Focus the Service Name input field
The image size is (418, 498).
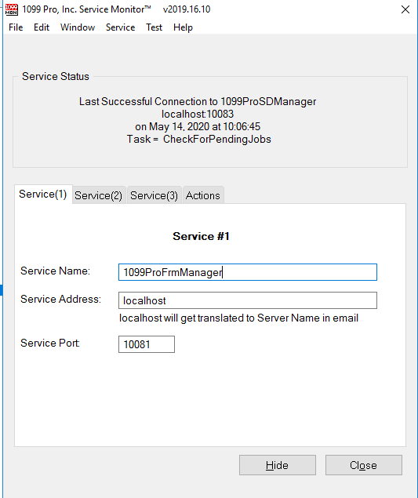click(x=248, y=272)
